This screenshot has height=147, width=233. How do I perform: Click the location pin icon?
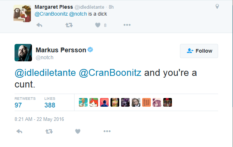(x=217, y=7)
